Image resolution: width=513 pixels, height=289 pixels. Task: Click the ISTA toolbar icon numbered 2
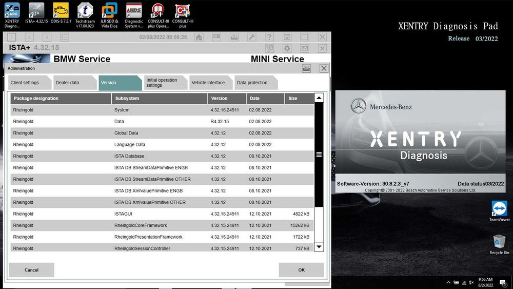(x=29, y=37)
